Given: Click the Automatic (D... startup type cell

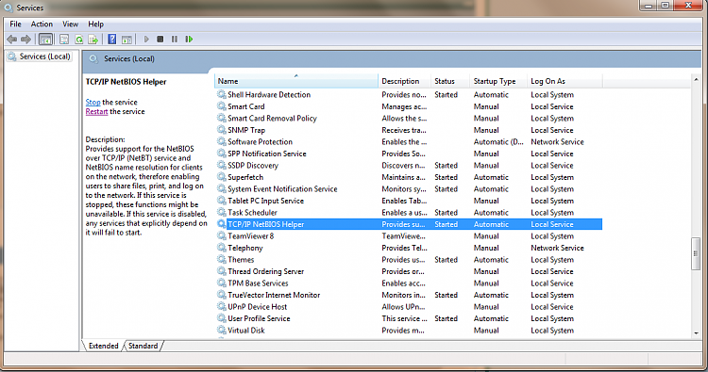Looking at the screenshot, I should coord(498,142).
